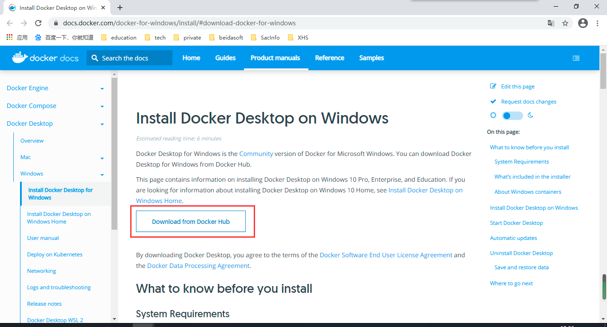
Task: Open User manual in sidebar
Action: click(43, 238)
